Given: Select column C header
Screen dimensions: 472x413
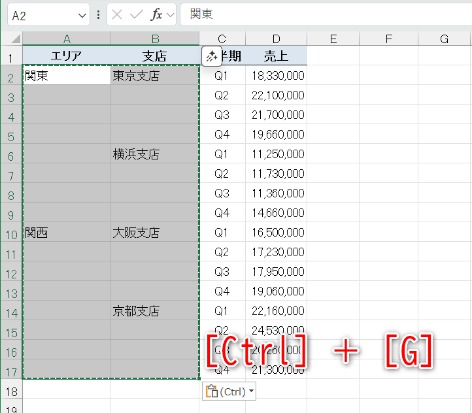Looking at the screenshot, I should [222, 39].
